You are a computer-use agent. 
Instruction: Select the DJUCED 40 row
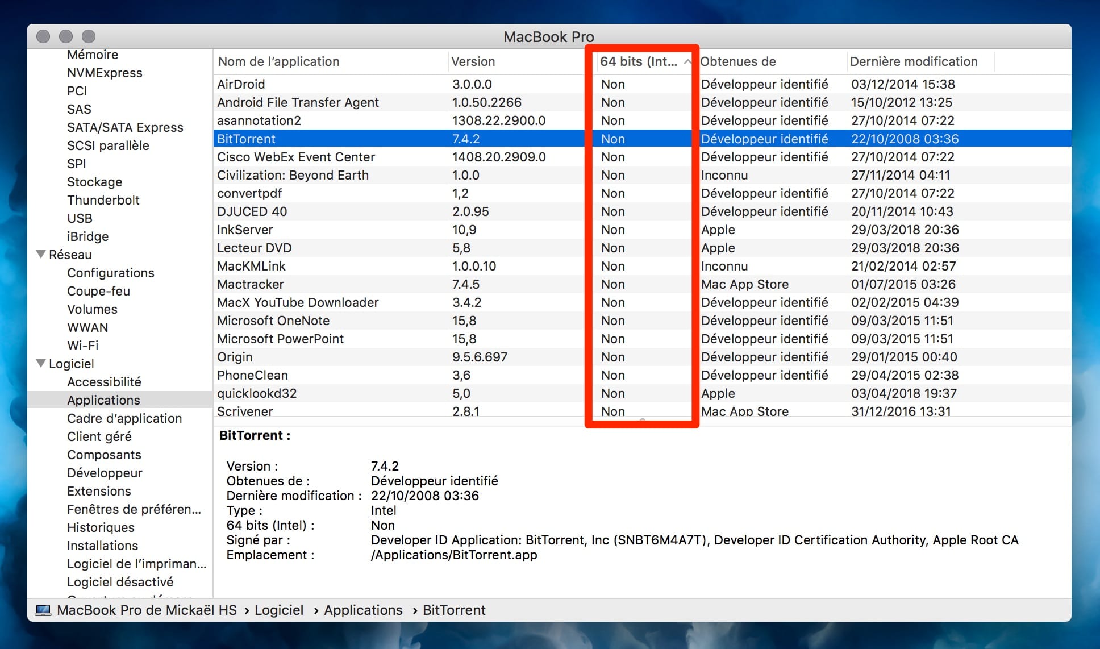tap(642, 211)
